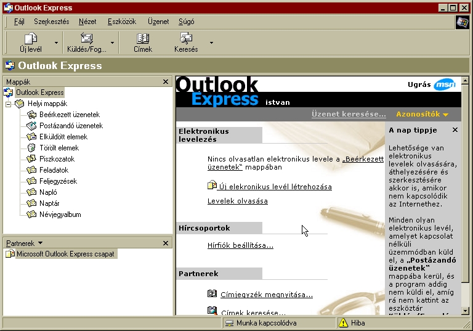Close the A nap tippje panel
Screen dimensions: 473x331
(x=455, y=130)
